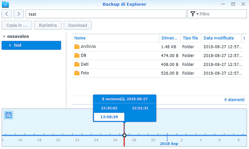Select the 12:35:02 backup version
The width and height of the screenshot is (249, 149).
[109, 108]
